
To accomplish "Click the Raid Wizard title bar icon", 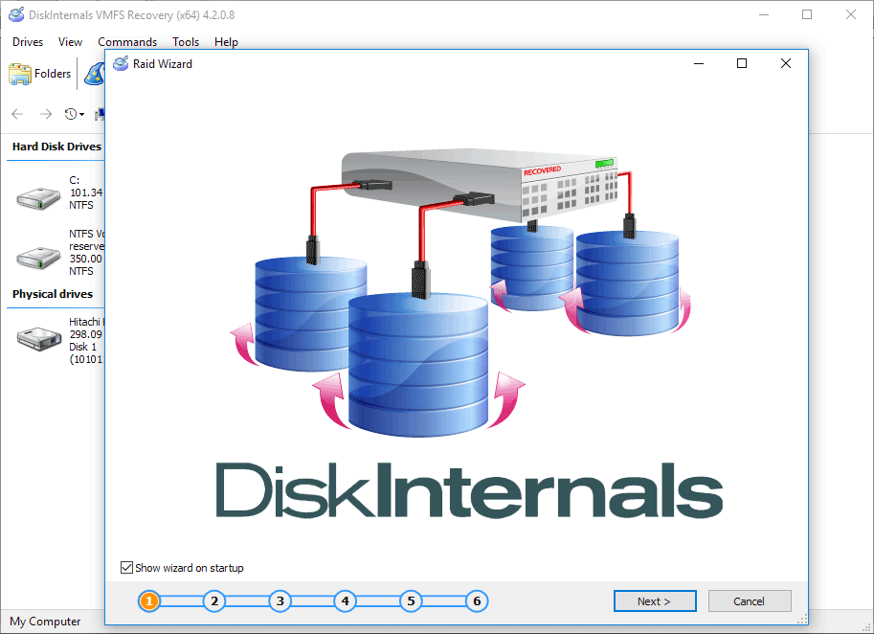I will [x=121, y=64].
